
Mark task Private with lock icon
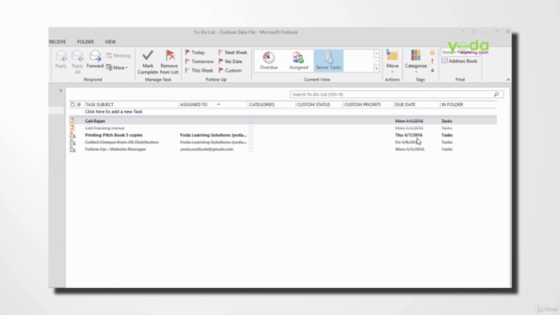click(432, 52)
